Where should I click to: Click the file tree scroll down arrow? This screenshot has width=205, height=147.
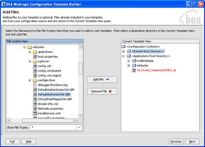coord(81,116)
